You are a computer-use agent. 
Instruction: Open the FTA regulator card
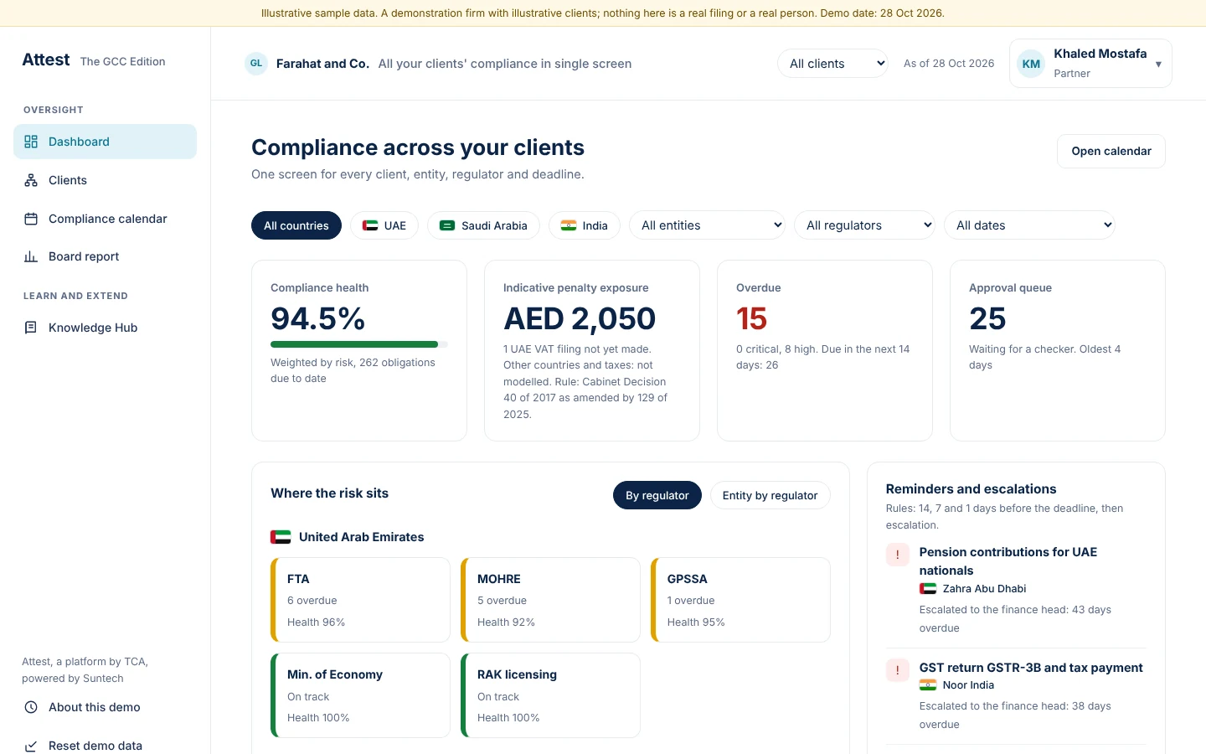tap(360, 600)
